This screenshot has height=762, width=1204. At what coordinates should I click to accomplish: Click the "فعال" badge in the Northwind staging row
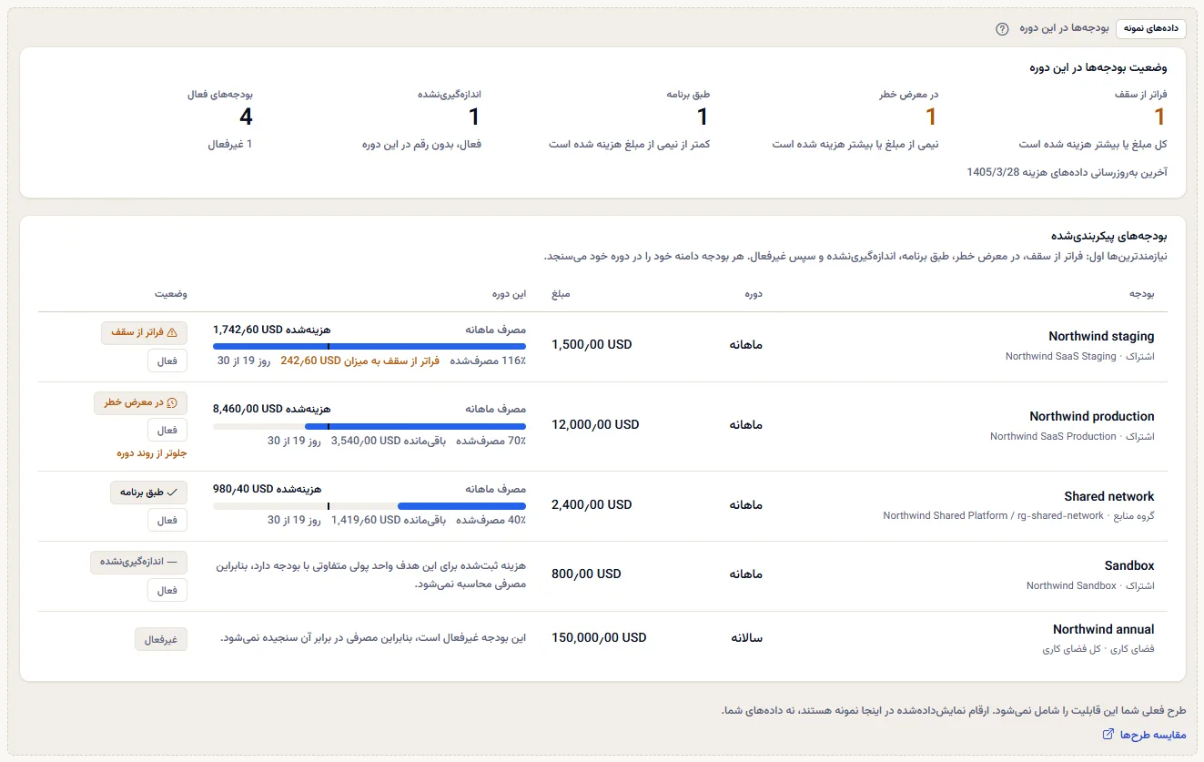pos(167,361)
